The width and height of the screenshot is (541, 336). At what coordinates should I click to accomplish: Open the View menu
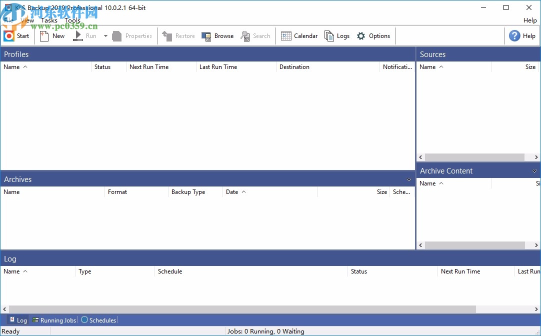click(27, 20)
